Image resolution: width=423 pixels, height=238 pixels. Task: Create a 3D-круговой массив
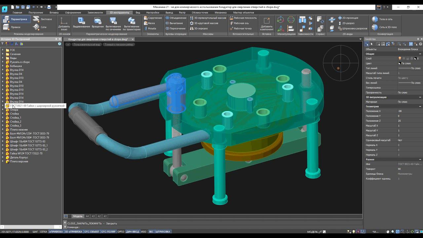(204, 23)
